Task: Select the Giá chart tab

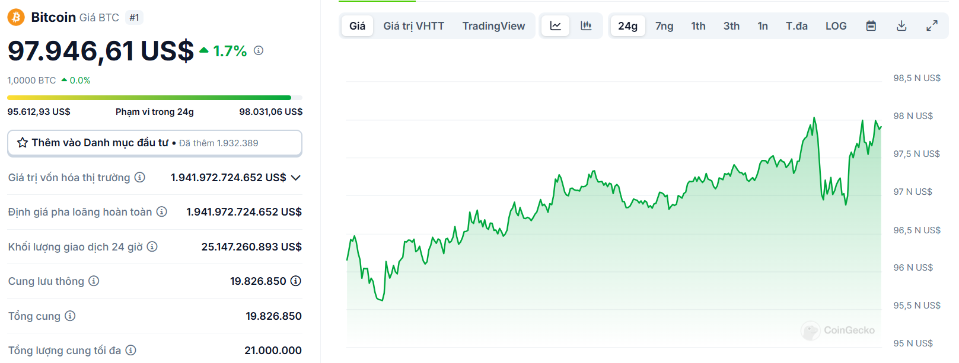Action: coord(358,25)
